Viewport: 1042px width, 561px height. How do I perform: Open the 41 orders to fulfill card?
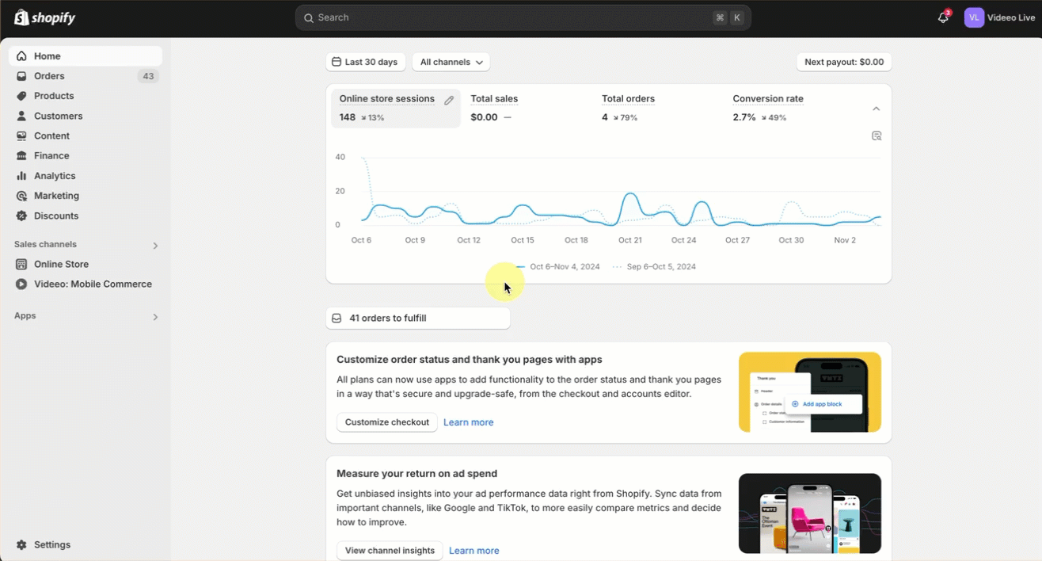[x=417, y=319]
